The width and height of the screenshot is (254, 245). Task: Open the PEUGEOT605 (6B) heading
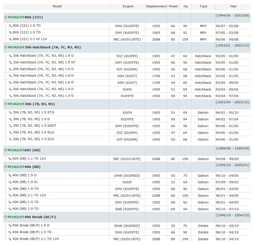[x=24, y=150]
